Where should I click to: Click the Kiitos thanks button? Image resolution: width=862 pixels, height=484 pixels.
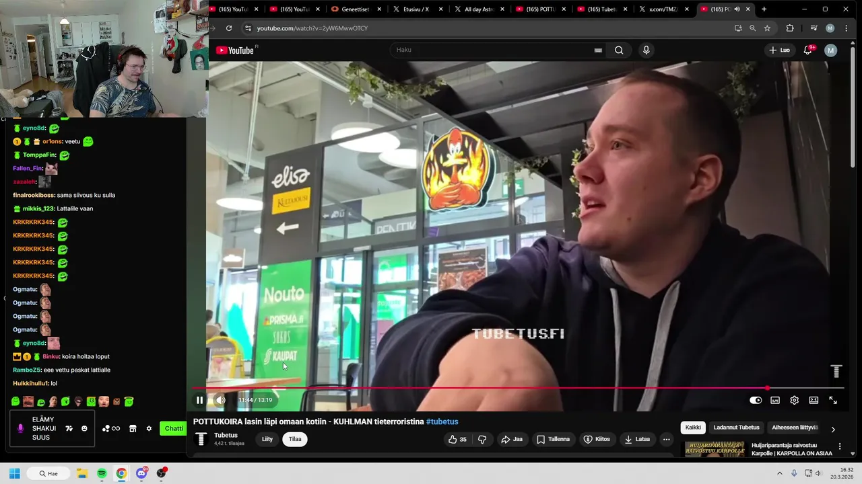click(x=597, y=439)
